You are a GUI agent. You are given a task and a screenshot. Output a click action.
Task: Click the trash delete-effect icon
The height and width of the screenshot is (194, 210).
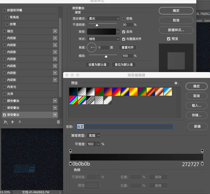[x=58, y=122]
